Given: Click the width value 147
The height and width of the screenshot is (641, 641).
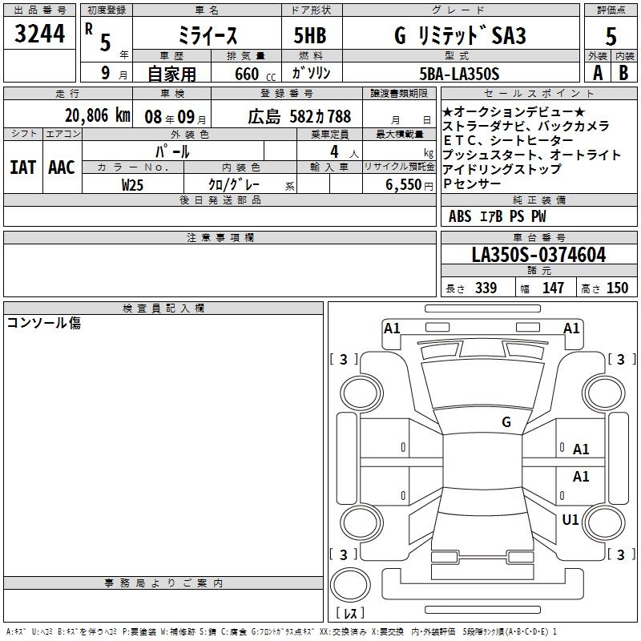Looking at the screenshot, I should (x=553, y=288).
